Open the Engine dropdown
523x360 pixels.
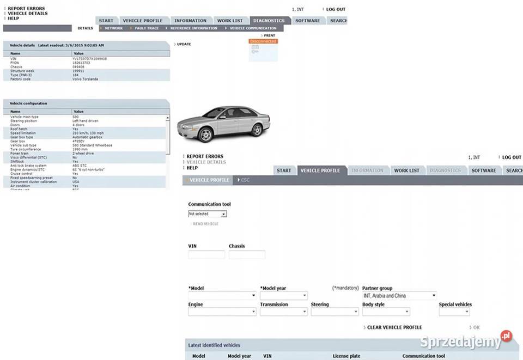click(222, 312)
